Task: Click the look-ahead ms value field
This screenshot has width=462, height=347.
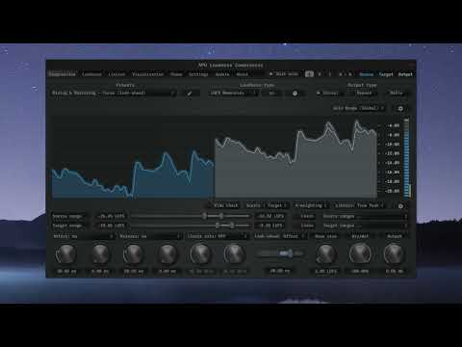Action: coord(280,271)
